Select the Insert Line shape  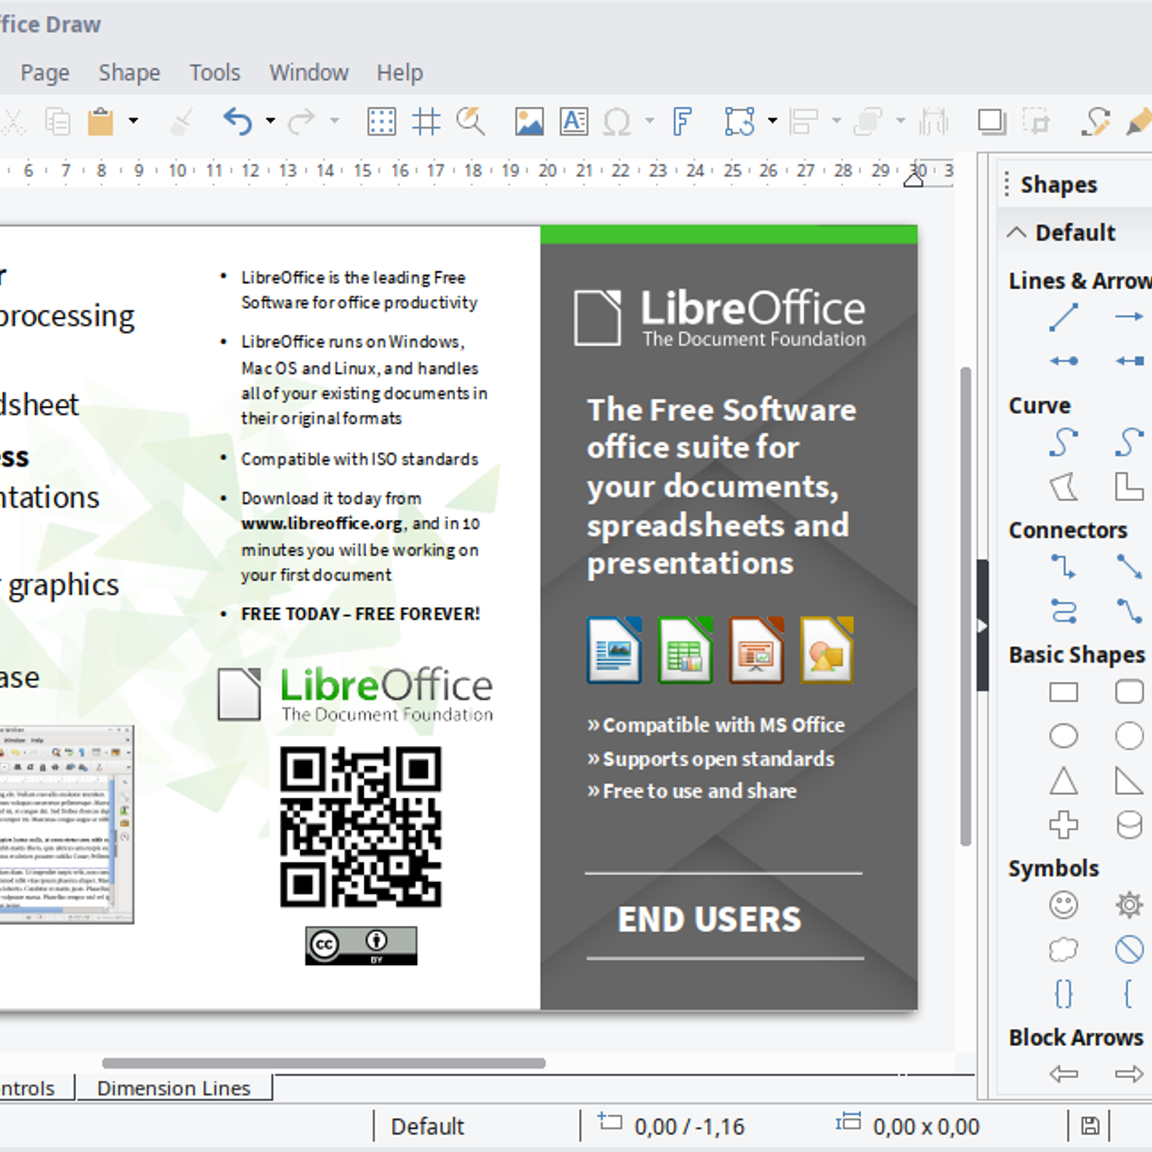[1063, 317]
